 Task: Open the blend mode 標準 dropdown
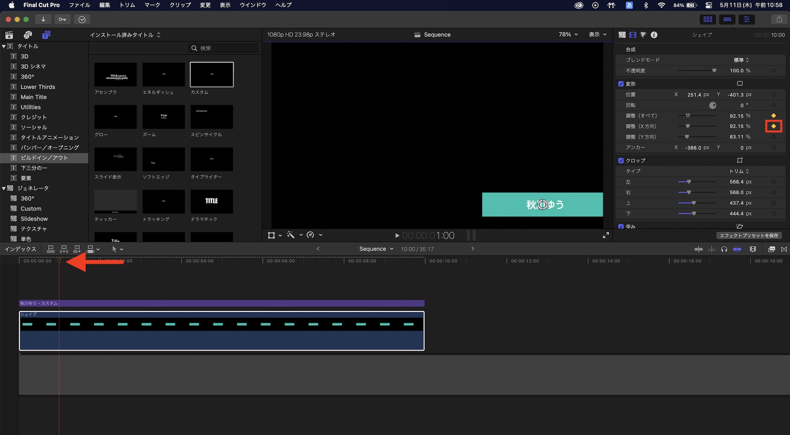point(741,60)
